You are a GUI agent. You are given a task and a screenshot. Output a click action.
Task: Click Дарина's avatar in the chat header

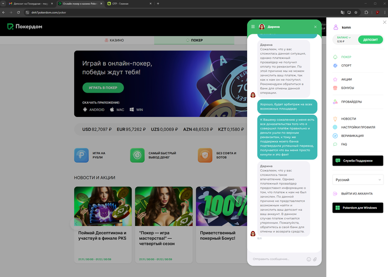262,27
